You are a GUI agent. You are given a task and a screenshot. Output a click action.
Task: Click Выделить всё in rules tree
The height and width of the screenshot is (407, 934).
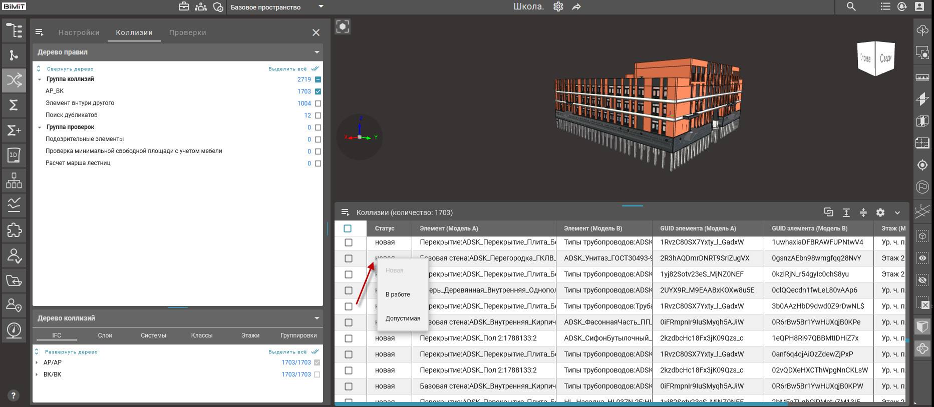(x=288, y=69)
